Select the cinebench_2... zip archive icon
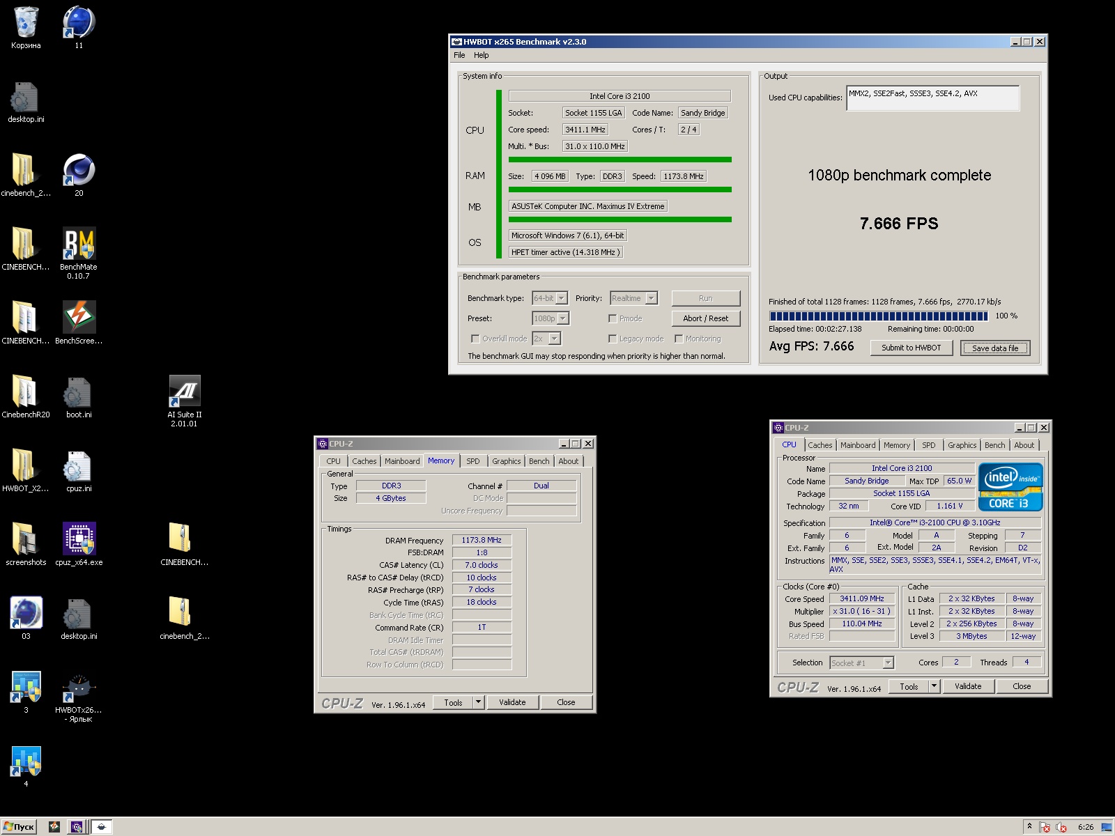1115x836 pixels. point(184,619)
